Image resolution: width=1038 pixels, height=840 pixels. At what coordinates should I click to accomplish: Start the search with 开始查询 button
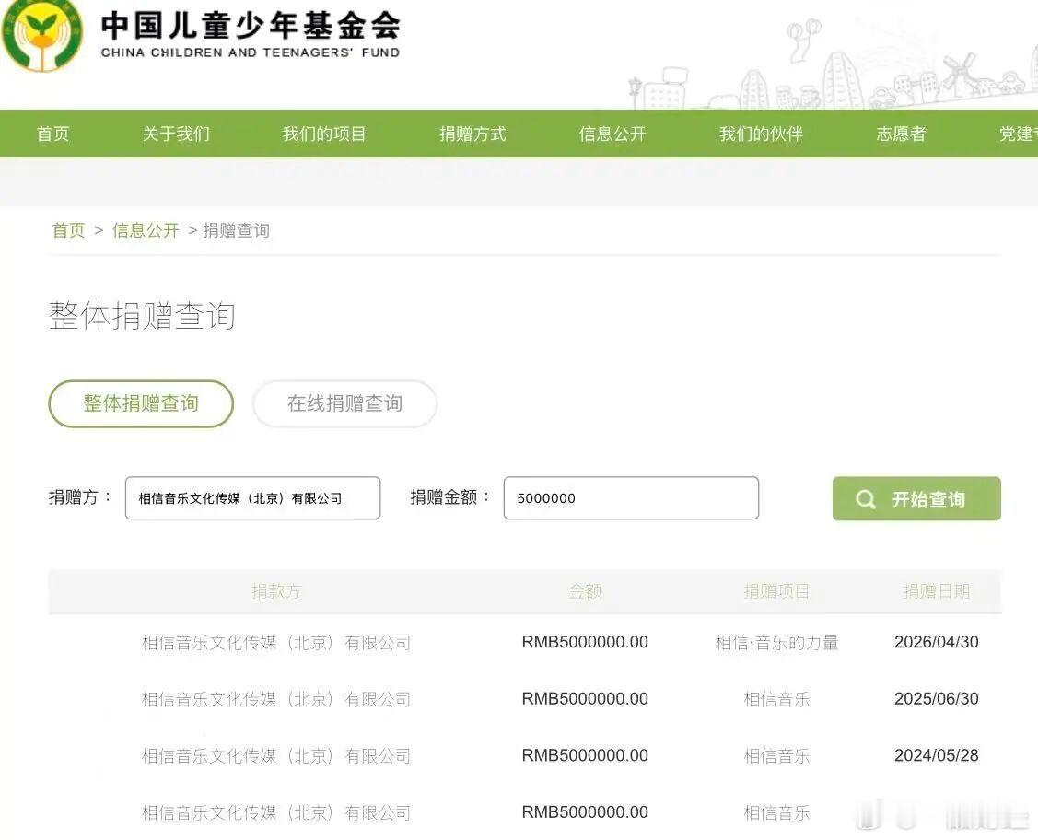[x=916, y=498]
